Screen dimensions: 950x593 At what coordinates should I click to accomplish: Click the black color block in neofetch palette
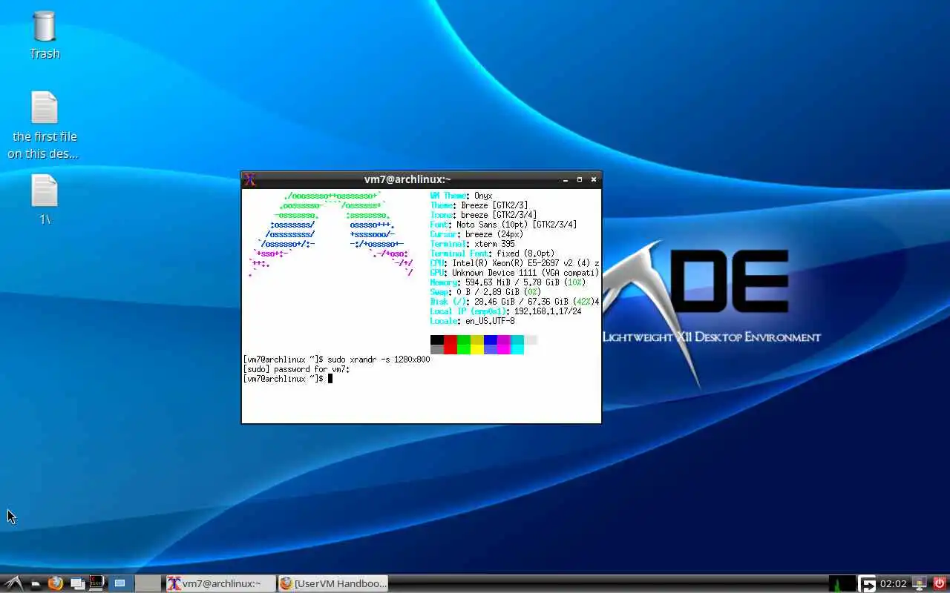coord(437,339)
